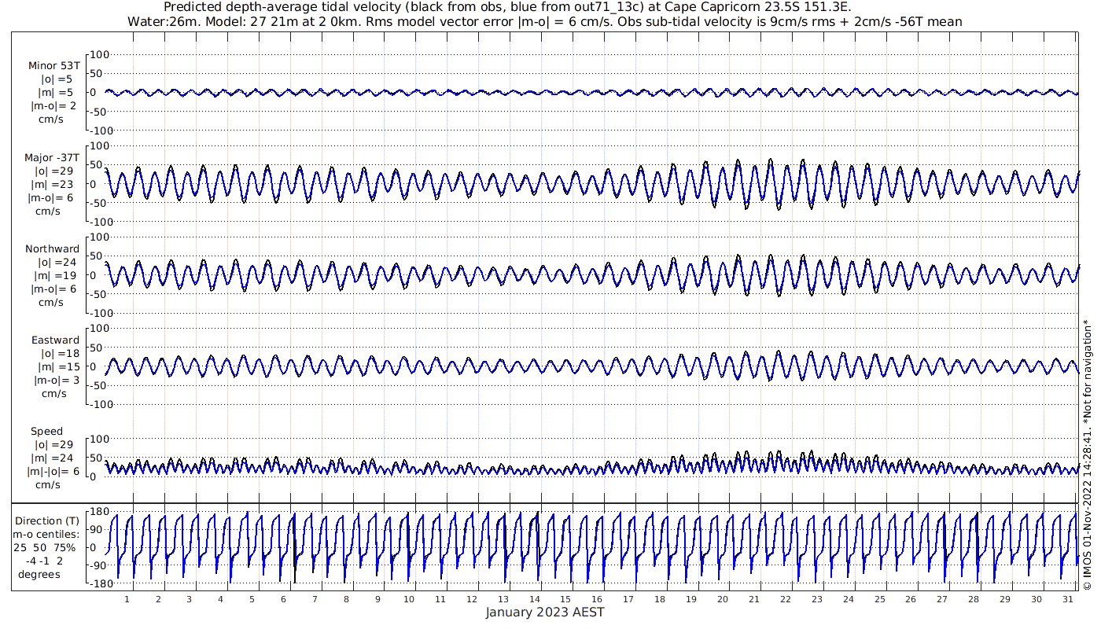Click the 'Eastward' panel label
1101x629 pixels.
click(x=55, y=340)
